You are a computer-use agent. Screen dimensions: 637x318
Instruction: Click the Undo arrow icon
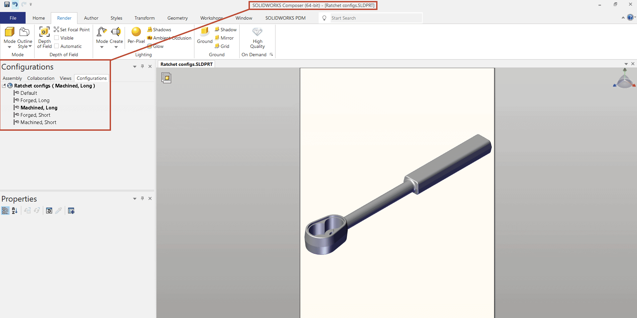coord(15,4)
